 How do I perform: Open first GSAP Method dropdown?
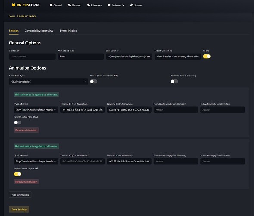coord(36,110)
